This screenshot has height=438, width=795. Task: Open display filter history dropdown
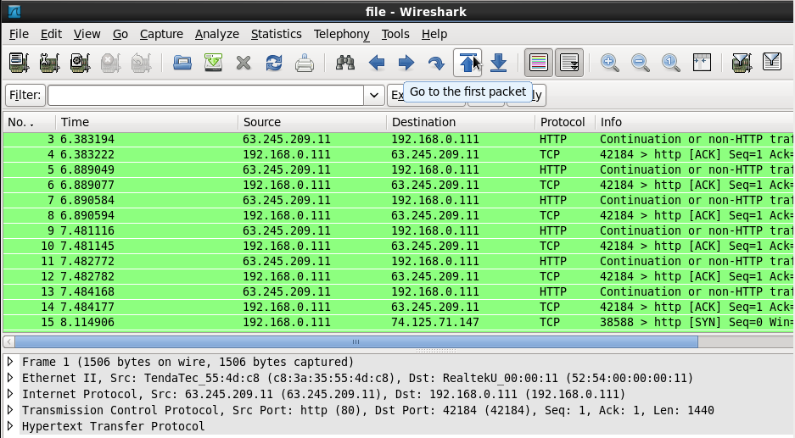[x=374, y=95]
